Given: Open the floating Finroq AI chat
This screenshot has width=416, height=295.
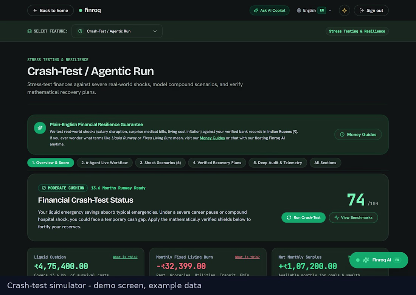Looking at the screenshot, I should pos(378,260).
